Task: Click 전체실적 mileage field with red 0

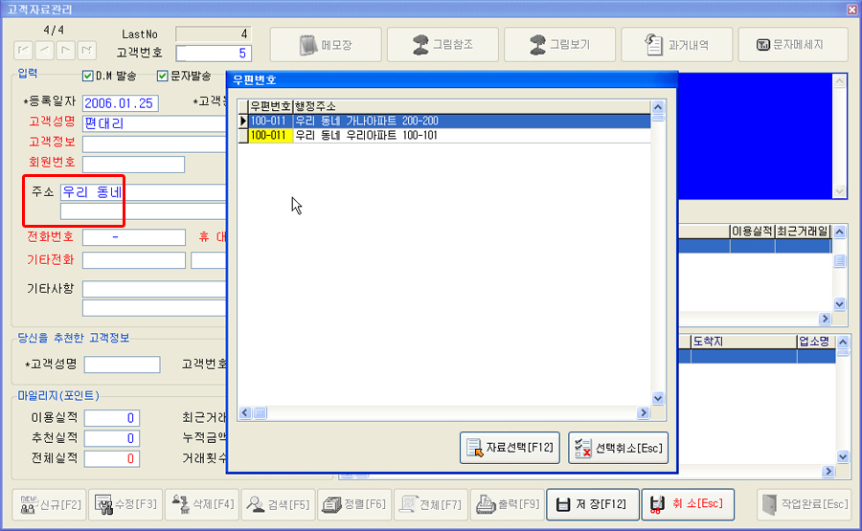Action: [x=112, y=458]
